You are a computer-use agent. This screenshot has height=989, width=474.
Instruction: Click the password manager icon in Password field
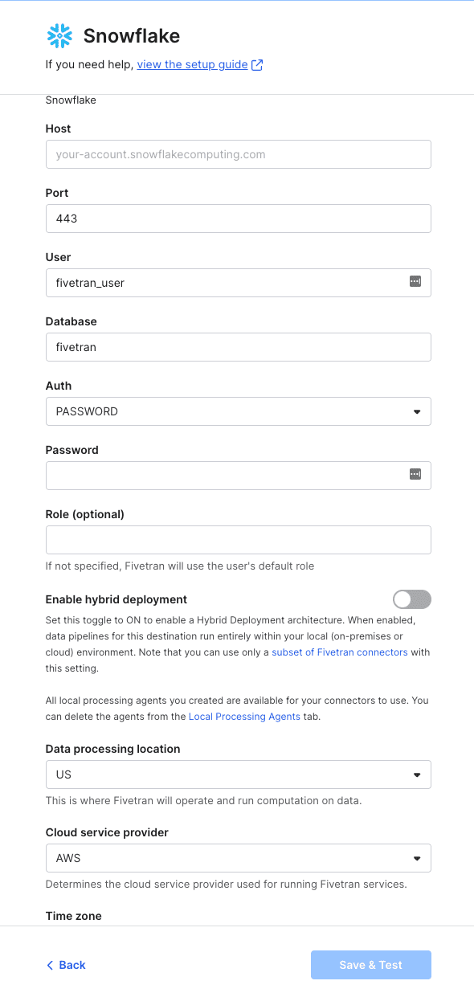click(x=415, y=475)
